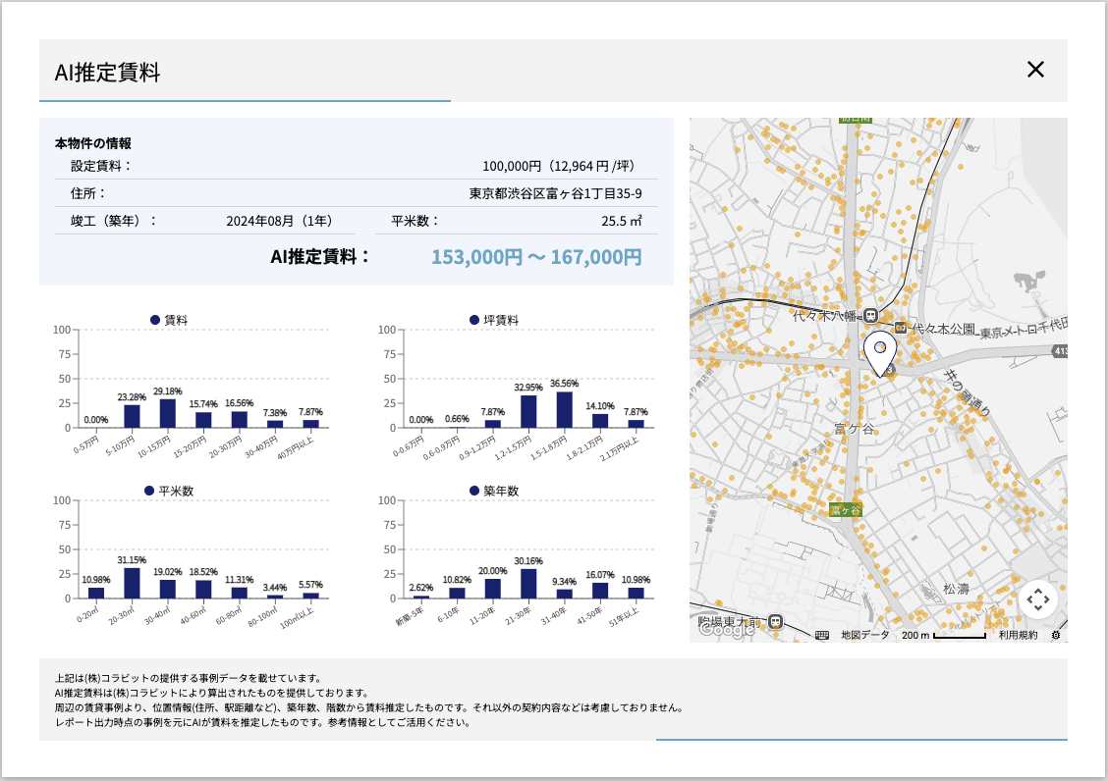Open the 地図データ link on the map

[865, 635]
